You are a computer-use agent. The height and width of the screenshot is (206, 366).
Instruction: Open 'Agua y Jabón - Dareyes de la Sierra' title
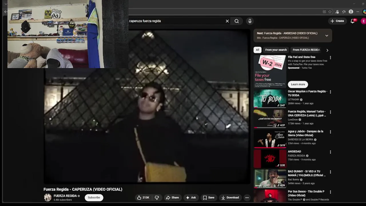(306, 133)
